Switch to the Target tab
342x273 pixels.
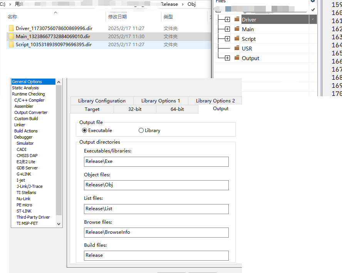coord(92,109)
